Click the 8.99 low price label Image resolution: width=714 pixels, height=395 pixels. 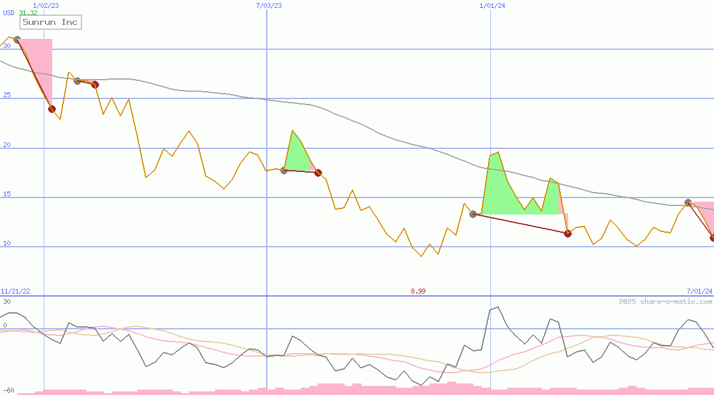418,291
